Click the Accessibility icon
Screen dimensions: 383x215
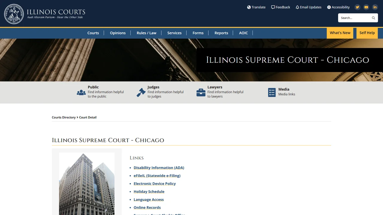[x=329, y=7]
